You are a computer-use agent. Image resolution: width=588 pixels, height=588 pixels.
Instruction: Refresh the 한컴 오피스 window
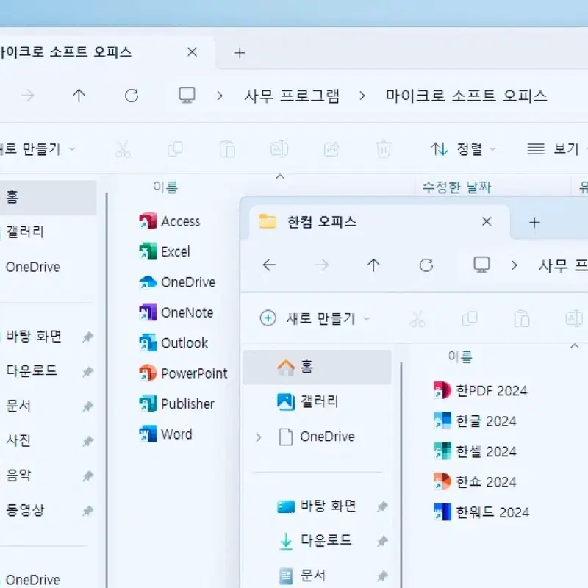426,265
